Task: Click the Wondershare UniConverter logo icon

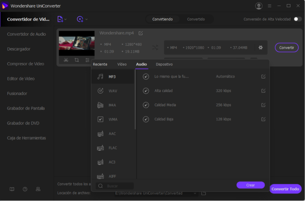Action: pyautogui.click(x=5, y=6)
